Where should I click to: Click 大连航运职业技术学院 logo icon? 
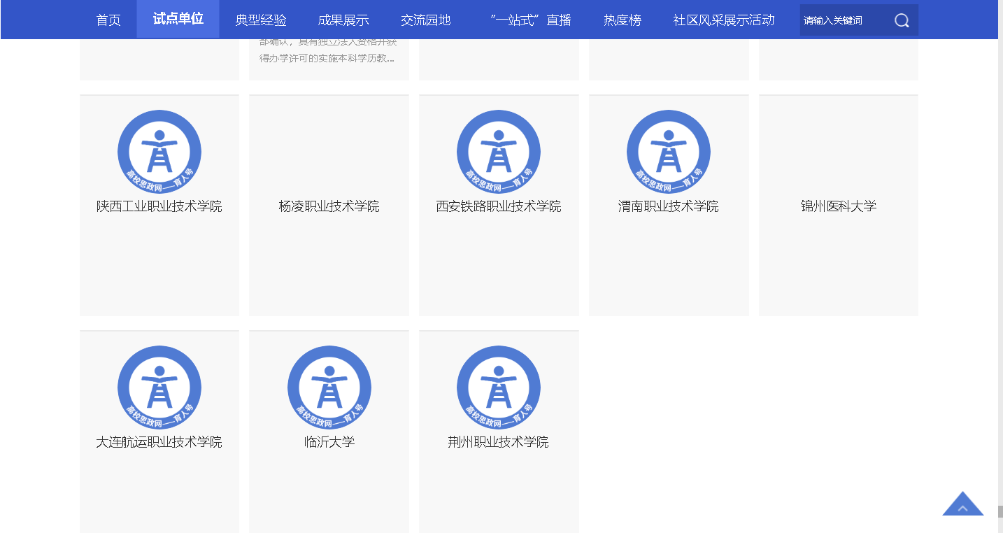(159, 388)
